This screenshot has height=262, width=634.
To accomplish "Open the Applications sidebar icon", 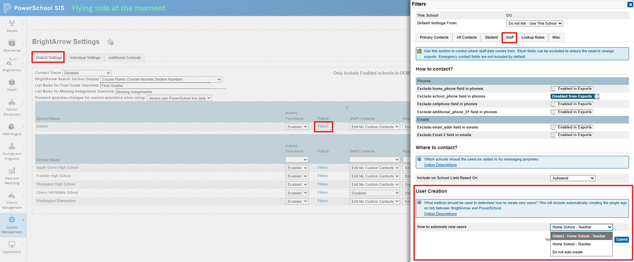I will click(x=12, y=244).
